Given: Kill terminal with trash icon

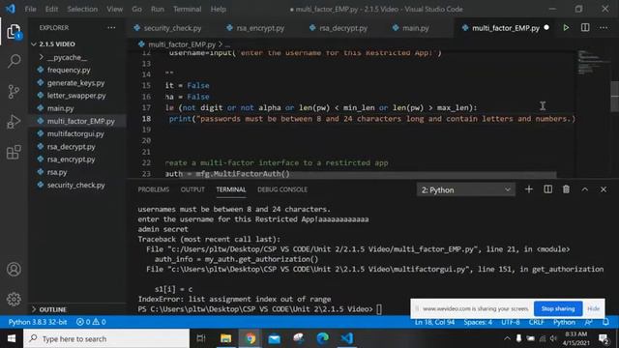Looking at the screenshot, I should [566, 189].
